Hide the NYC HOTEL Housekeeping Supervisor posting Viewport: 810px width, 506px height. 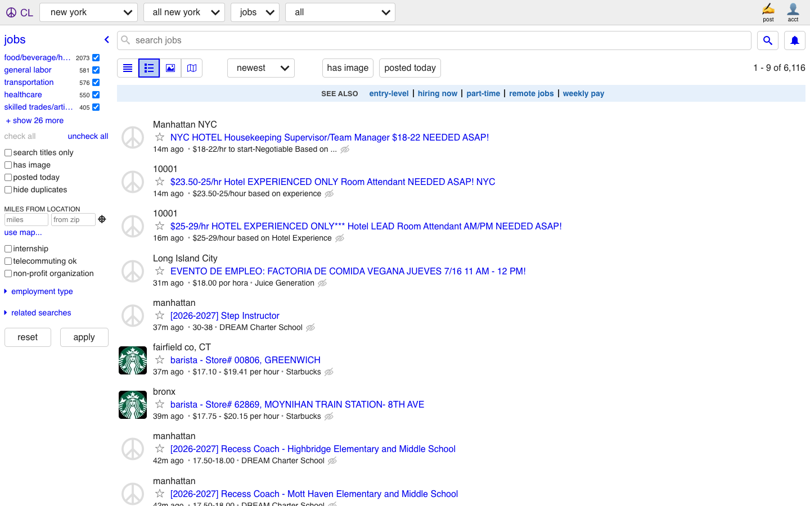345,150
